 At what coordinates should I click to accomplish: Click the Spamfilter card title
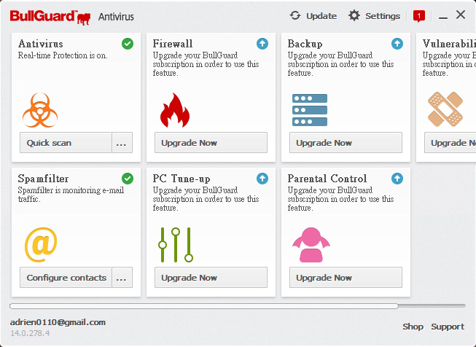44,179
